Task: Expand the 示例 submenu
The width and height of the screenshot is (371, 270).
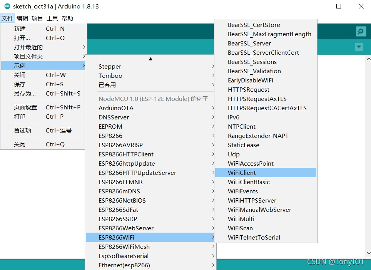Action: coord(43,65)
